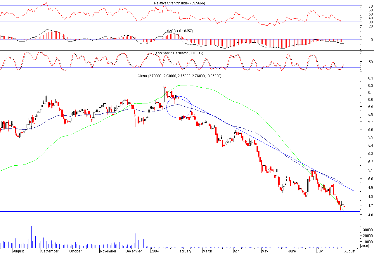Viewport: 374px width, 253px height.
Task: Click the 6.2 price axis label
Action: pos(371,86)
